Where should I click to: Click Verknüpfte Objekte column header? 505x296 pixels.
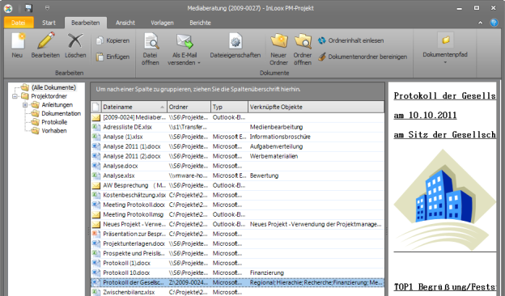click(x=316, y=107)
